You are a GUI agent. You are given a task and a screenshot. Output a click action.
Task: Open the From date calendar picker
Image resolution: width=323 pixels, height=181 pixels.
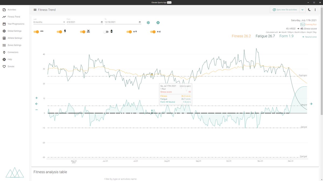click(x=102, y=22)
